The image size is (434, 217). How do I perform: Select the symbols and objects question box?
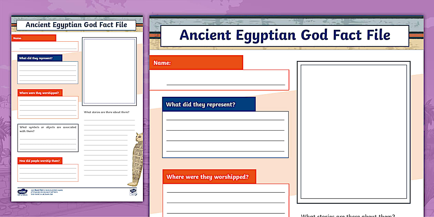click(48, 137)
